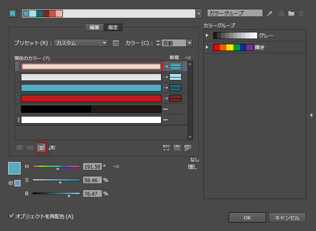Viewport: 316px width, 231px height.
Task: Click the magnifier find-color-in-artwork icon
Action: pos(188,148)
